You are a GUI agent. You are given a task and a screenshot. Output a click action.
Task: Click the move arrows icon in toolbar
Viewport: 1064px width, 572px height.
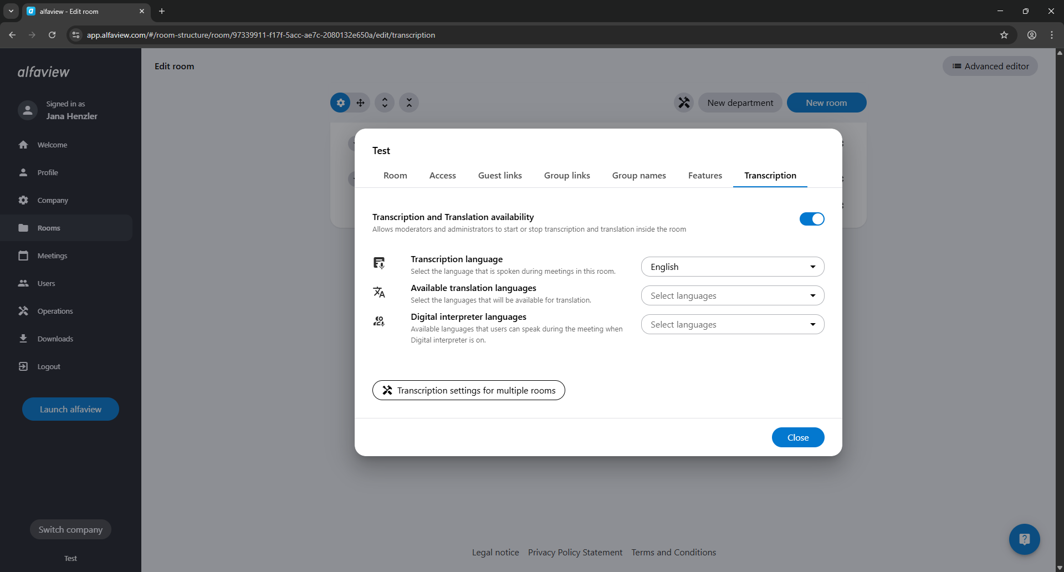point(360,103)
